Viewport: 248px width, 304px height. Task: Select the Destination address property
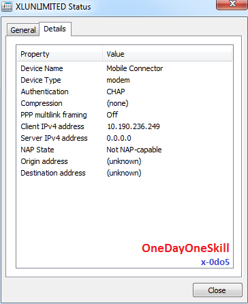[x=53, y=173]
